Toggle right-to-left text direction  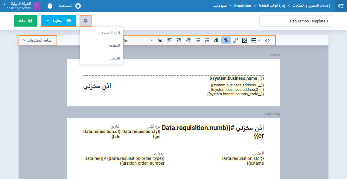226,40
